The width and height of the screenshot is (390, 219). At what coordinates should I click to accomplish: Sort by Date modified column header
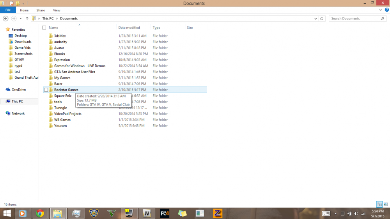129,28
